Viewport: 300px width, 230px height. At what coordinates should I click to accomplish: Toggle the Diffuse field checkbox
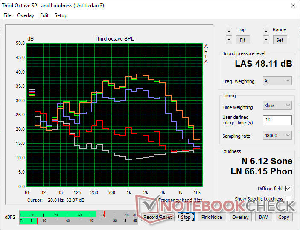pos(289,189)
